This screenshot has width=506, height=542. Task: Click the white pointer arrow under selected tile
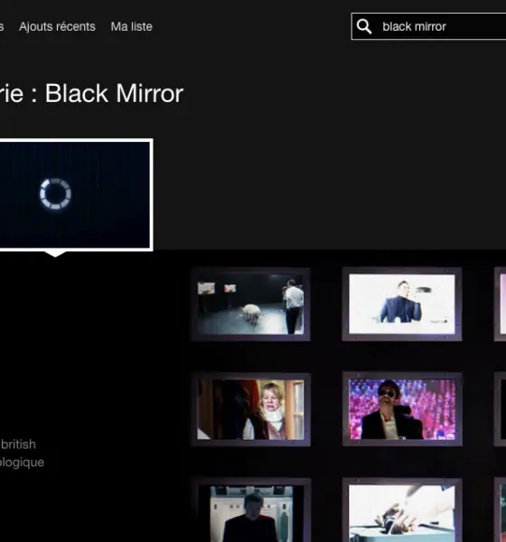click(55, 254)
